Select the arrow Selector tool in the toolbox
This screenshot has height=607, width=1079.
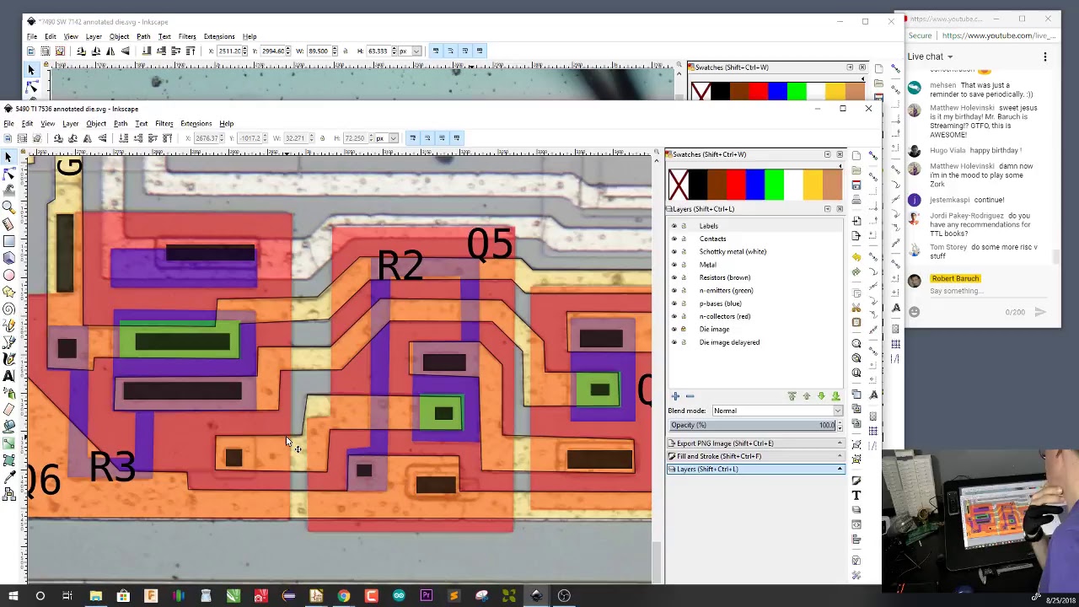(x=8, y=157)
